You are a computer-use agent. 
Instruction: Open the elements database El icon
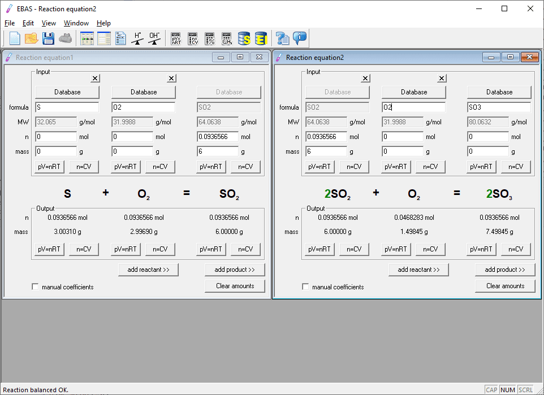pyautogui.click(x=261, y=38)
